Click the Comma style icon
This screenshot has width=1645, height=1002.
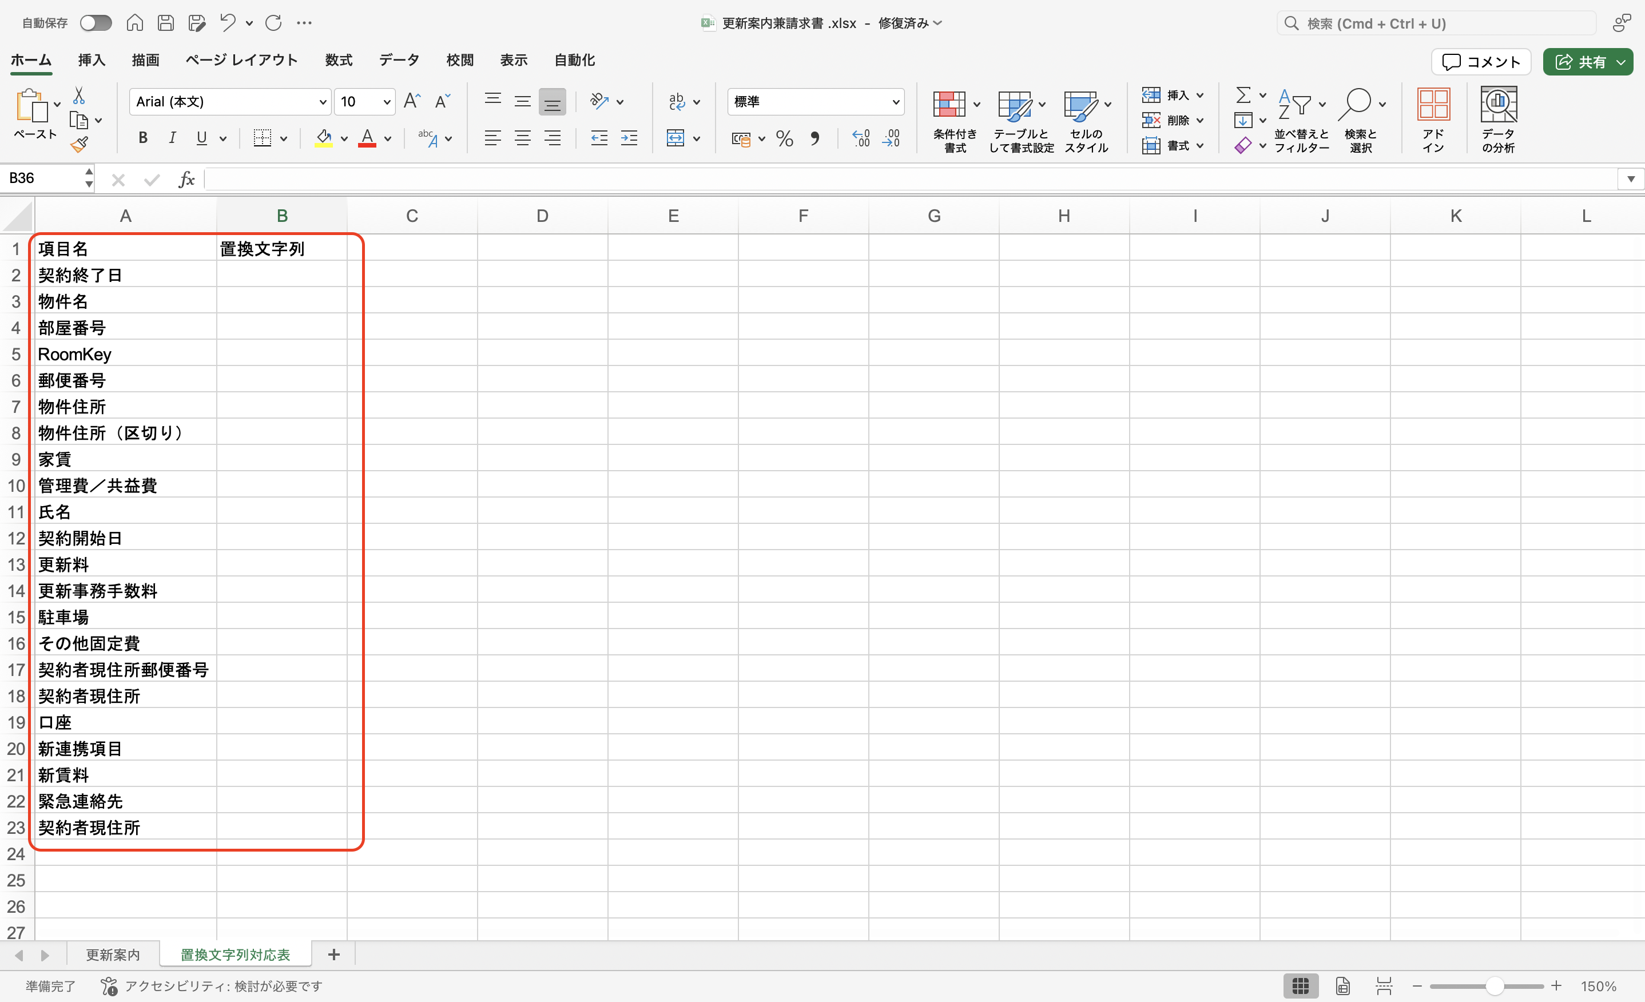tap(814, 139)
